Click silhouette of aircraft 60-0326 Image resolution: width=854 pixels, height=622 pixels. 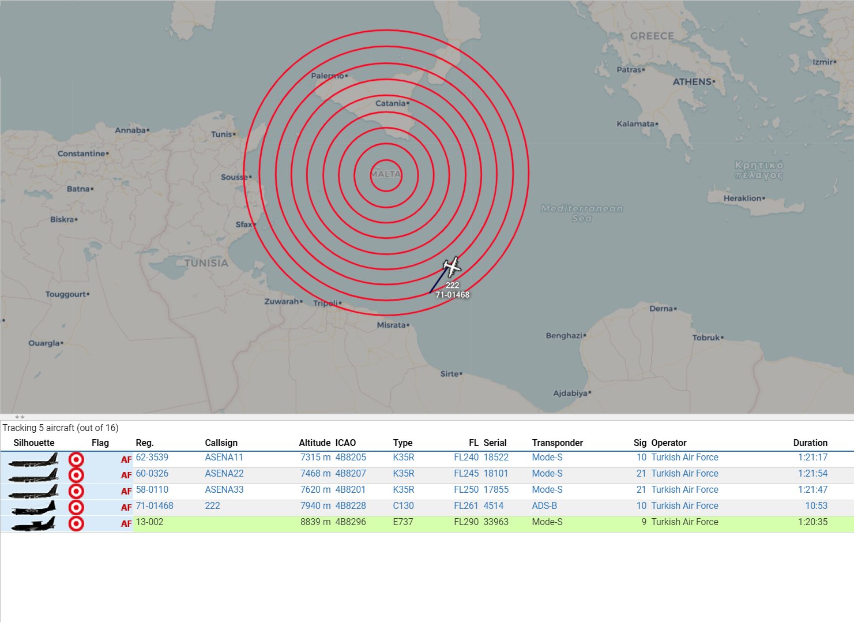pos(33,475)
